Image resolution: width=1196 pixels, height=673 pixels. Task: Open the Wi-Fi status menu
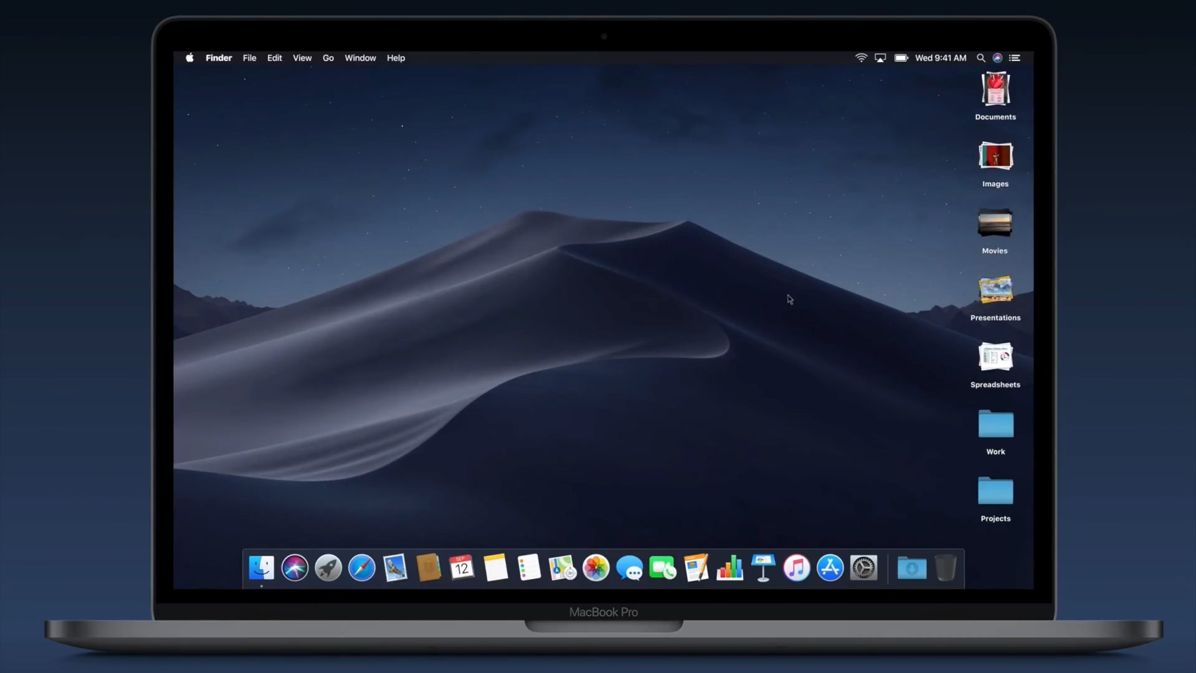861,57
